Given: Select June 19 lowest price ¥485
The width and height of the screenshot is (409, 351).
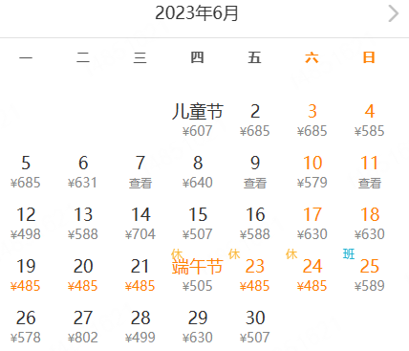Looking at the screenshot, I should tap(26, 275).
